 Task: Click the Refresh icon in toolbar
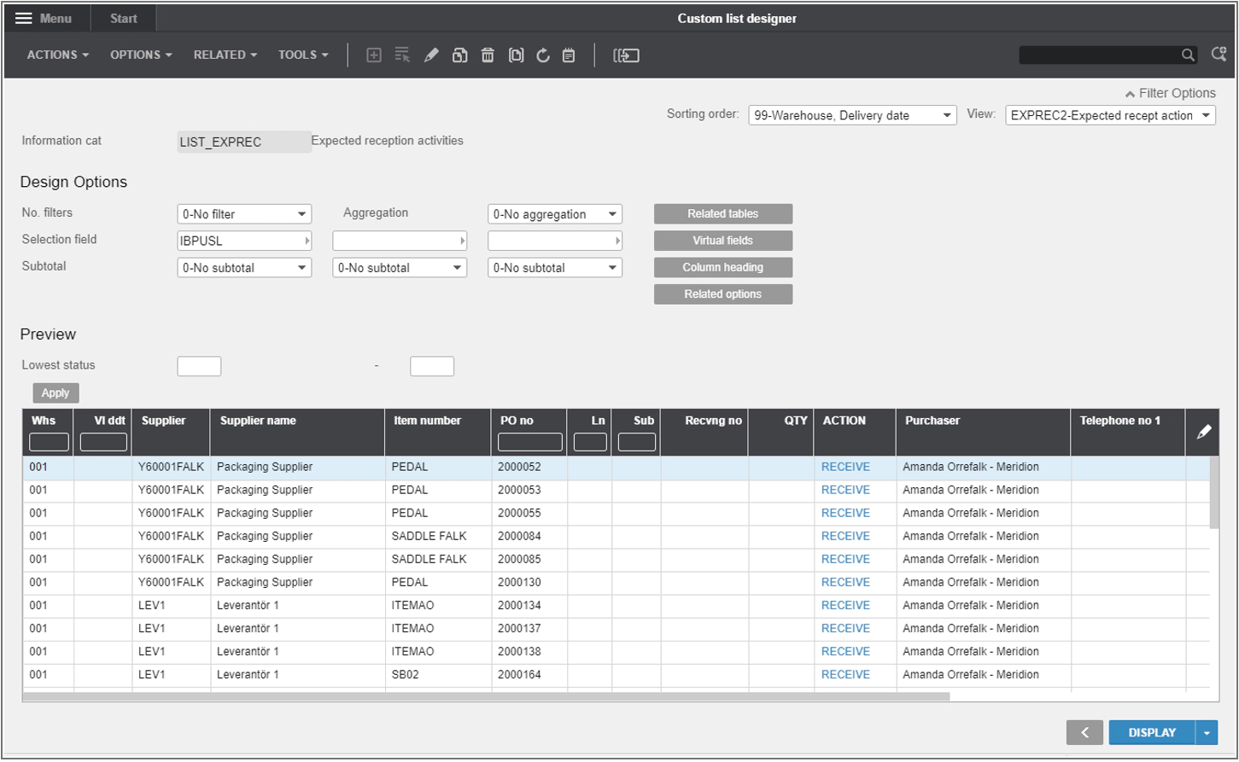tap(543, 55)
